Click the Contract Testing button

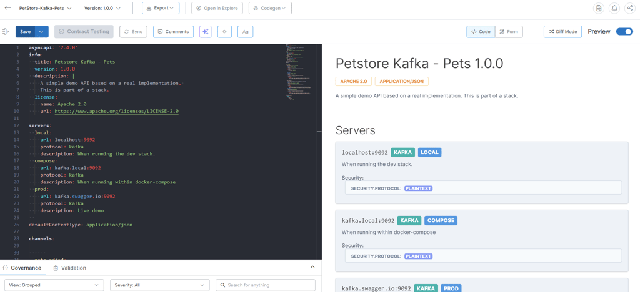[84, 31]
